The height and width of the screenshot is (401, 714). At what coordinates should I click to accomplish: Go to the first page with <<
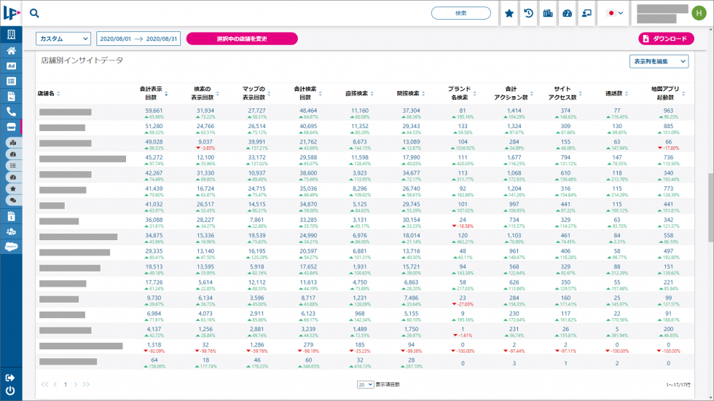coord(44,385)
